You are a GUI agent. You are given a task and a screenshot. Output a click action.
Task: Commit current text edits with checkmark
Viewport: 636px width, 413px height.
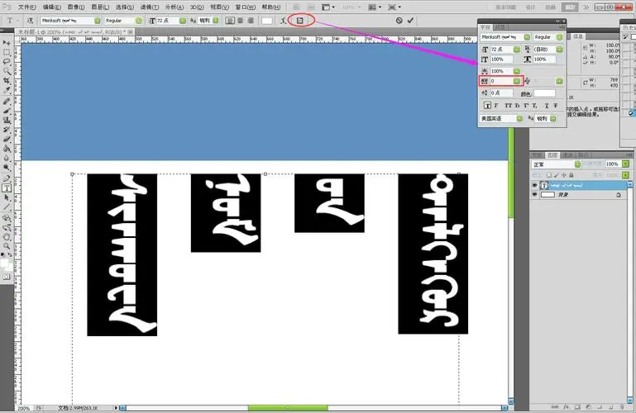410,21
